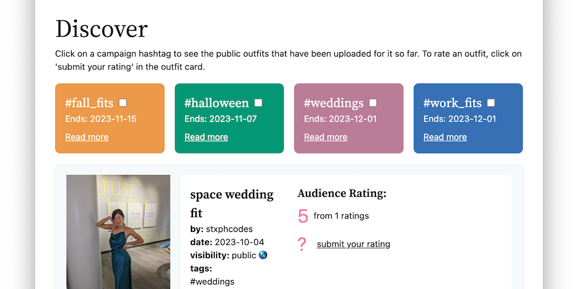Screen dimensions: 578x289
Task: Choose the #weddings hashtag in campaign card
Action: pyautogui.click(x=334, y=103)
